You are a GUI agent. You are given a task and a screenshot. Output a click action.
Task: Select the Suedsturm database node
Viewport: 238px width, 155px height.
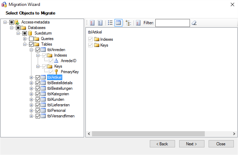pyautogui.click(x=43, y=33)
